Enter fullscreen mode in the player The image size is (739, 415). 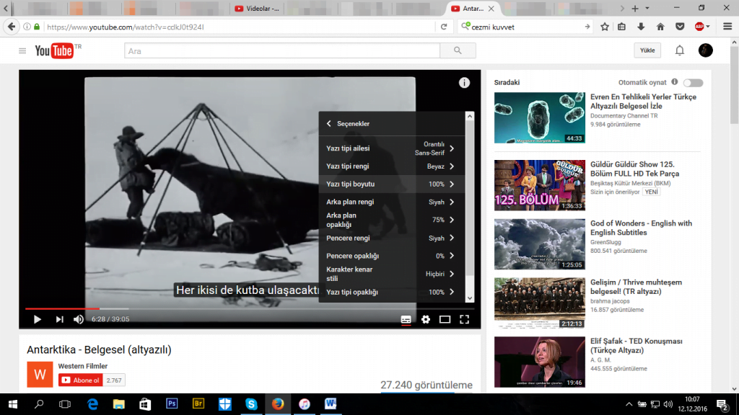click(465, 319)
